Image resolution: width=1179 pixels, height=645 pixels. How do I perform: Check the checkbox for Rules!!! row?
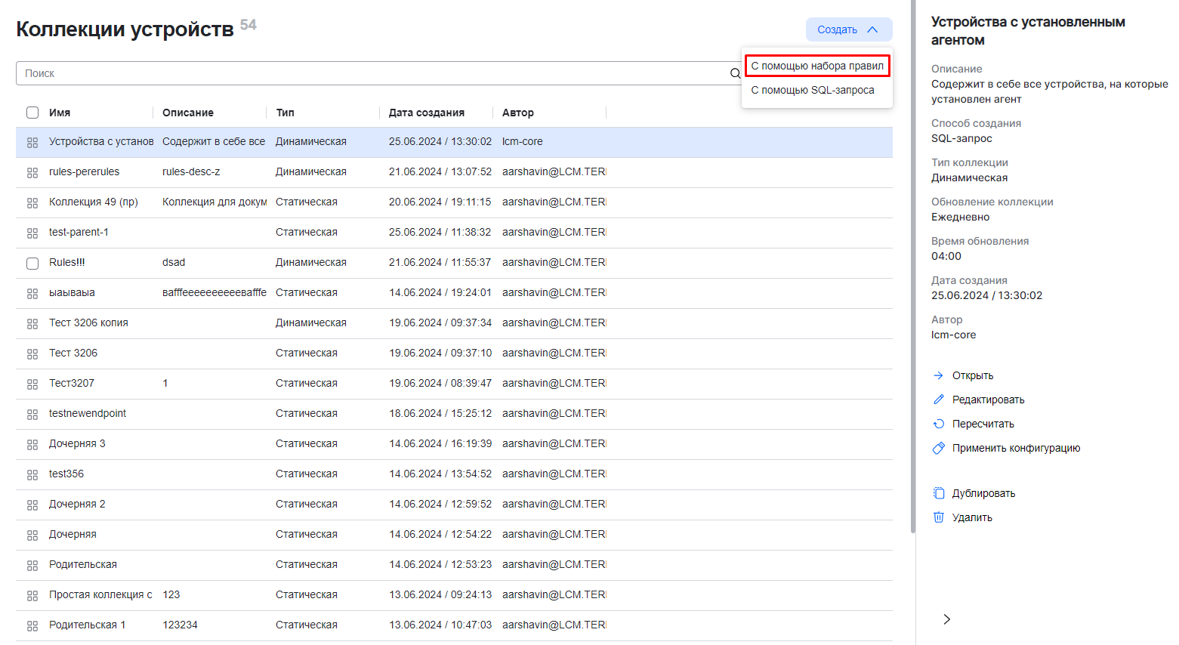pos(32,263)
